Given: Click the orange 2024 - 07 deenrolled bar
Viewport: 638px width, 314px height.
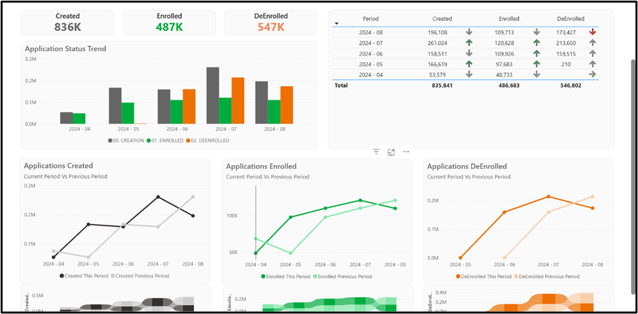Looking at the screenshot, I should click(x=238, y=100).
